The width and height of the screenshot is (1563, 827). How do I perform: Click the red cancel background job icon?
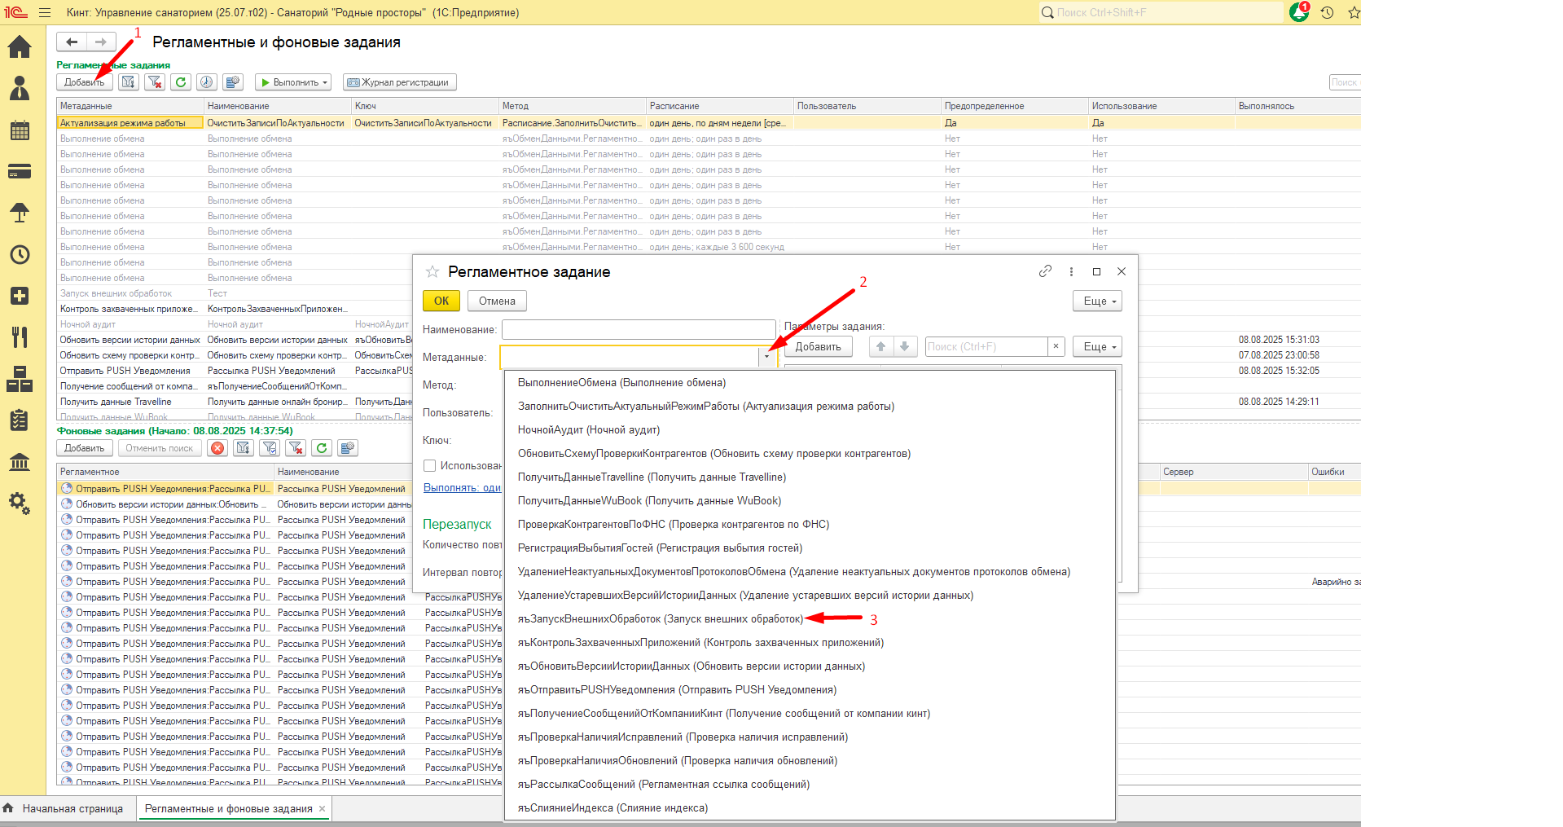pyautogui.click(x=217, y=448)
